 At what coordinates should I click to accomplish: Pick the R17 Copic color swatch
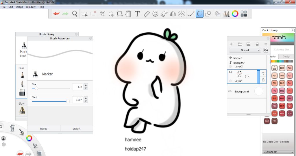pyautogui.click(x=282, y=106)
